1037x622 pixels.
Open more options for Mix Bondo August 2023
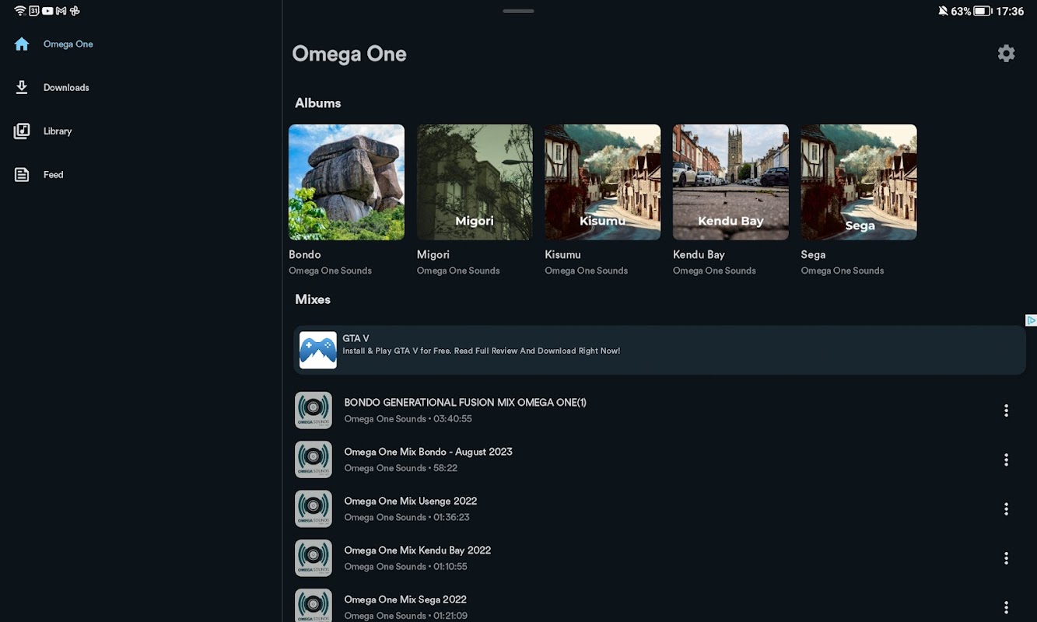pyautogui.click(x=1006, y=460)
